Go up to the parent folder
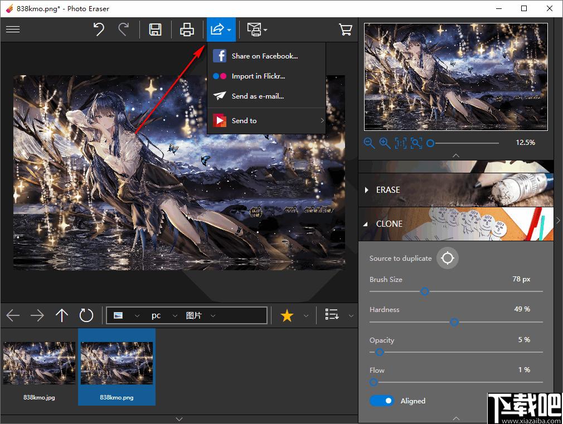 (x=62, y=315)
